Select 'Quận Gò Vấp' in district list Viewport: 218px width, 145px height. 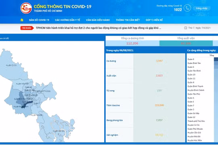tap(193, 113)
